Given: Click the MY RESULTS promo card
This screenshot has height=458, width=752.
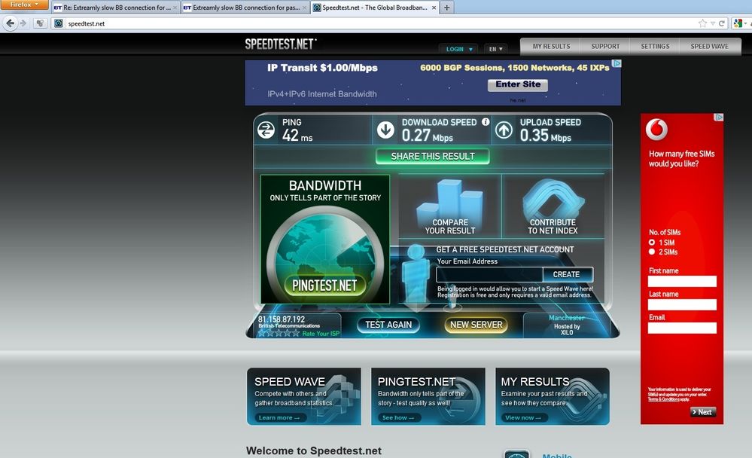Looking at the screenshot, I should click(552, 396).
